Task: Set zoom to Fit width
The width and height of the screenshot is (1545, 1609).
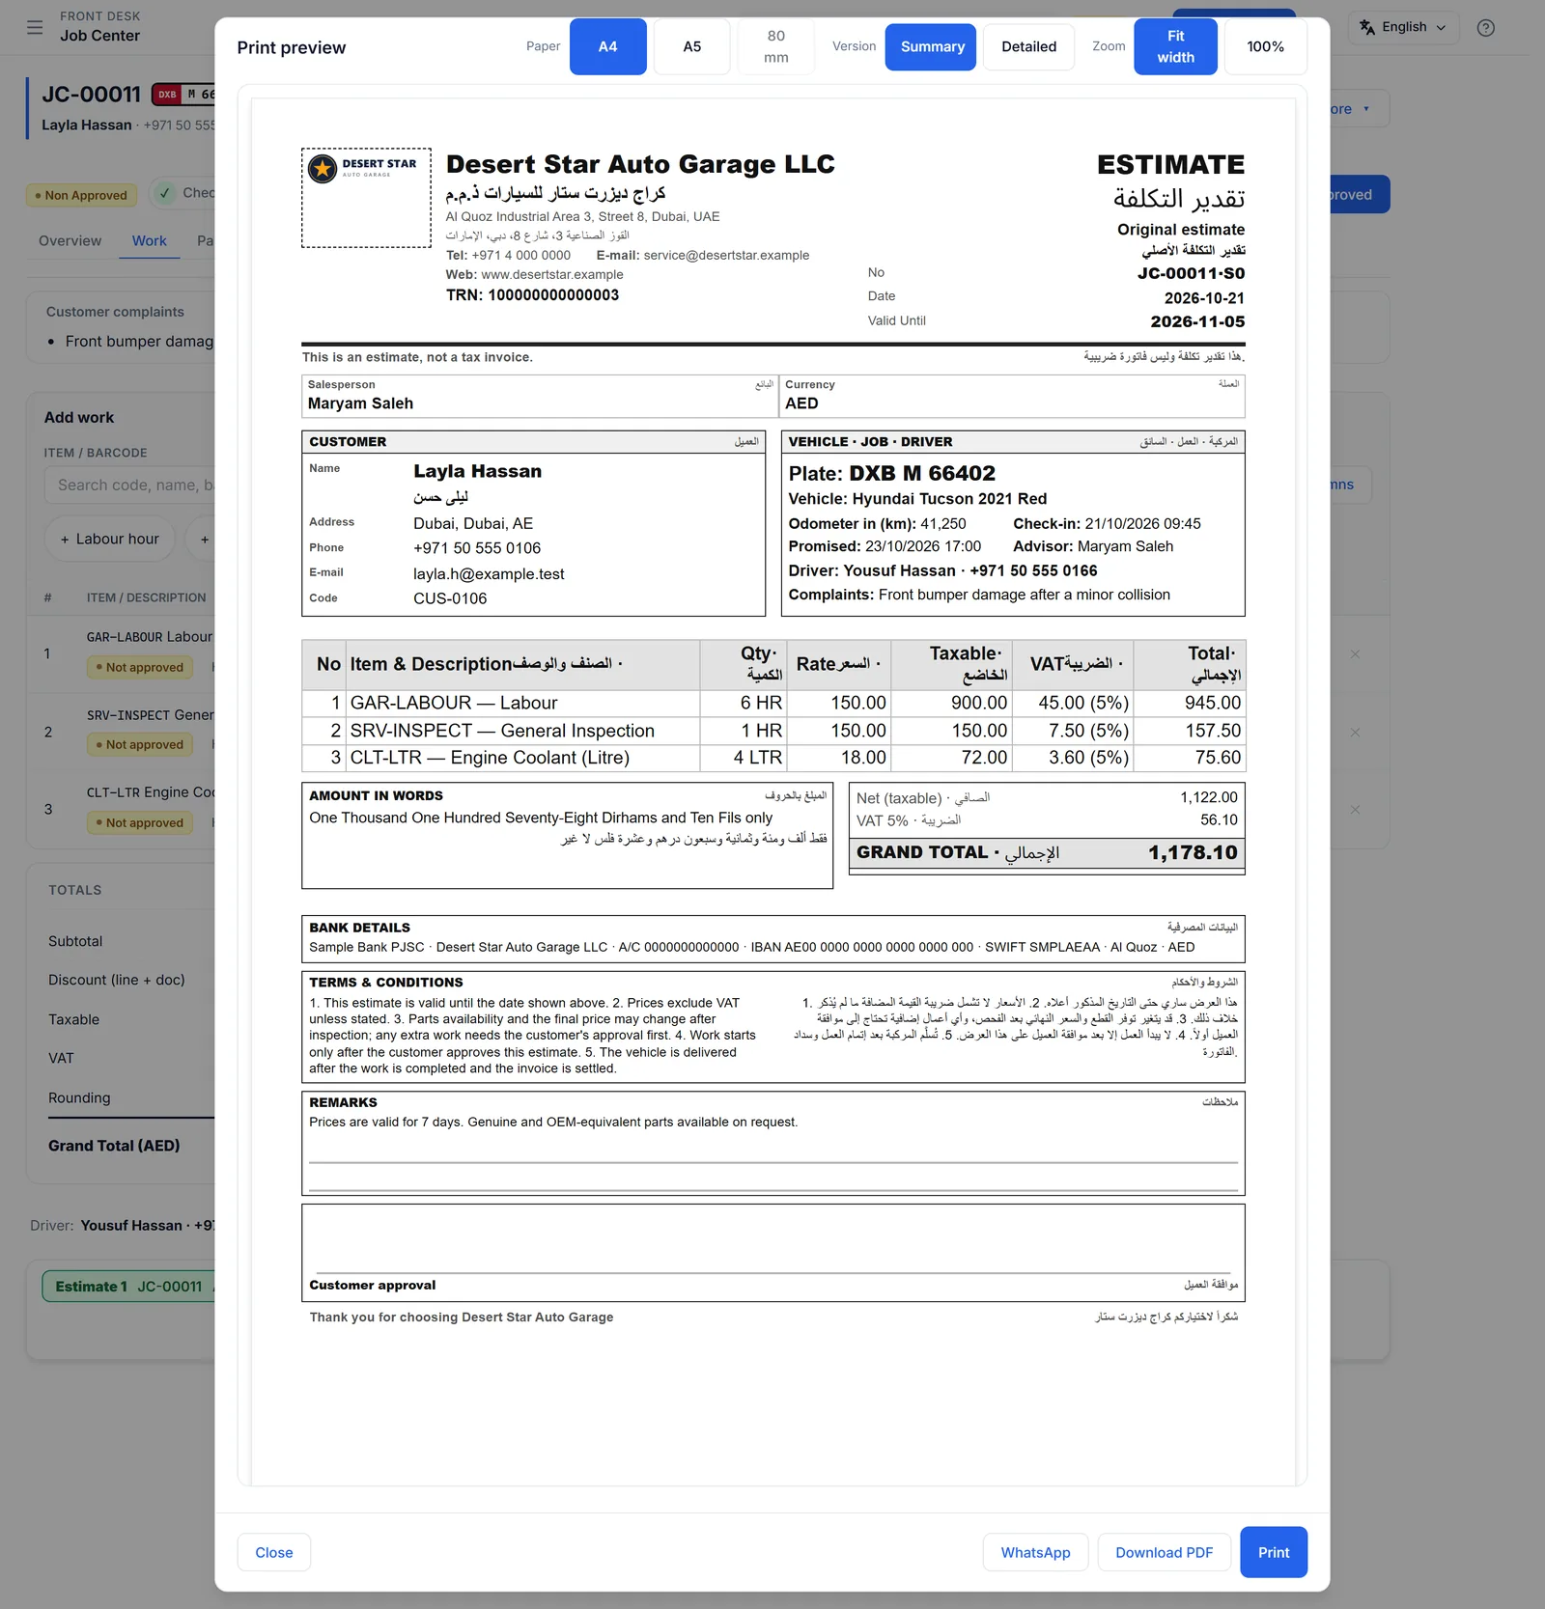Action: tap(1175, 46)
